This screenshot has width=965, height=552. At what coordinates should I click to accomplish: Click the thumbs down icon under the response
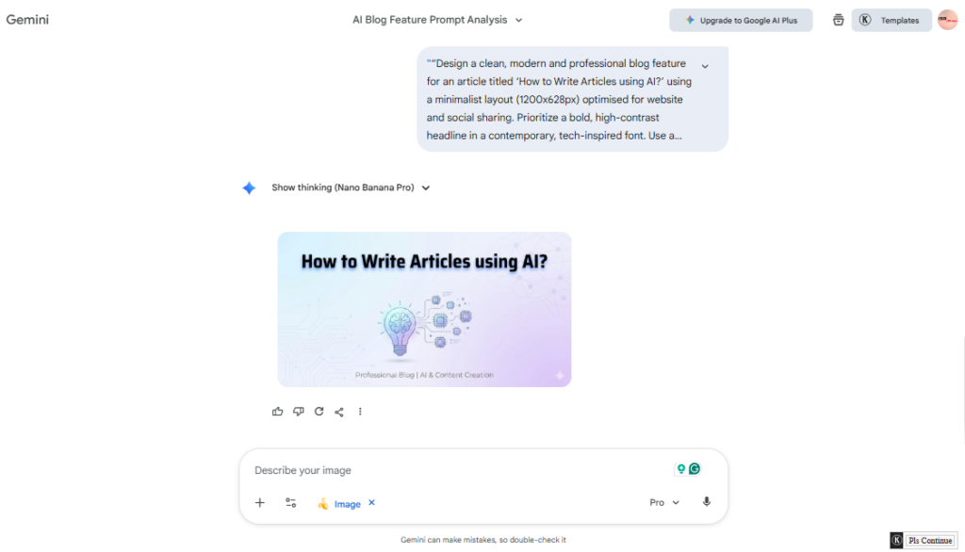pos(298,412)
